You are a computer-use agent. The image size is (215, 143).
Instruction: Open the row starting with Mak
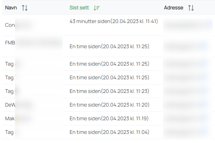pyautogui.click(x=109, y=119)
